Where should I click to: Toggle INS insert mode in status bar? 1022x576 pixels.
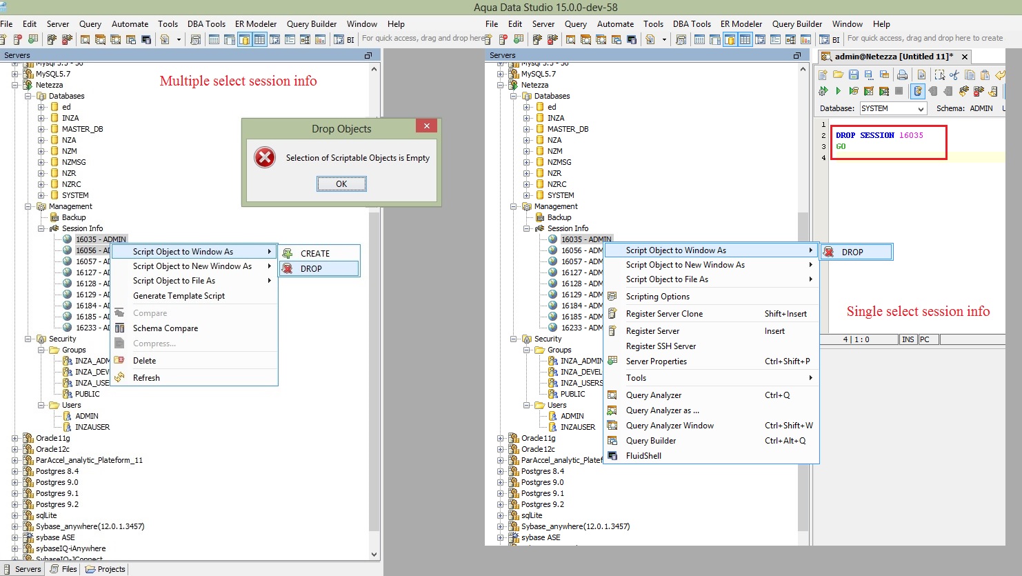[908, 339]
